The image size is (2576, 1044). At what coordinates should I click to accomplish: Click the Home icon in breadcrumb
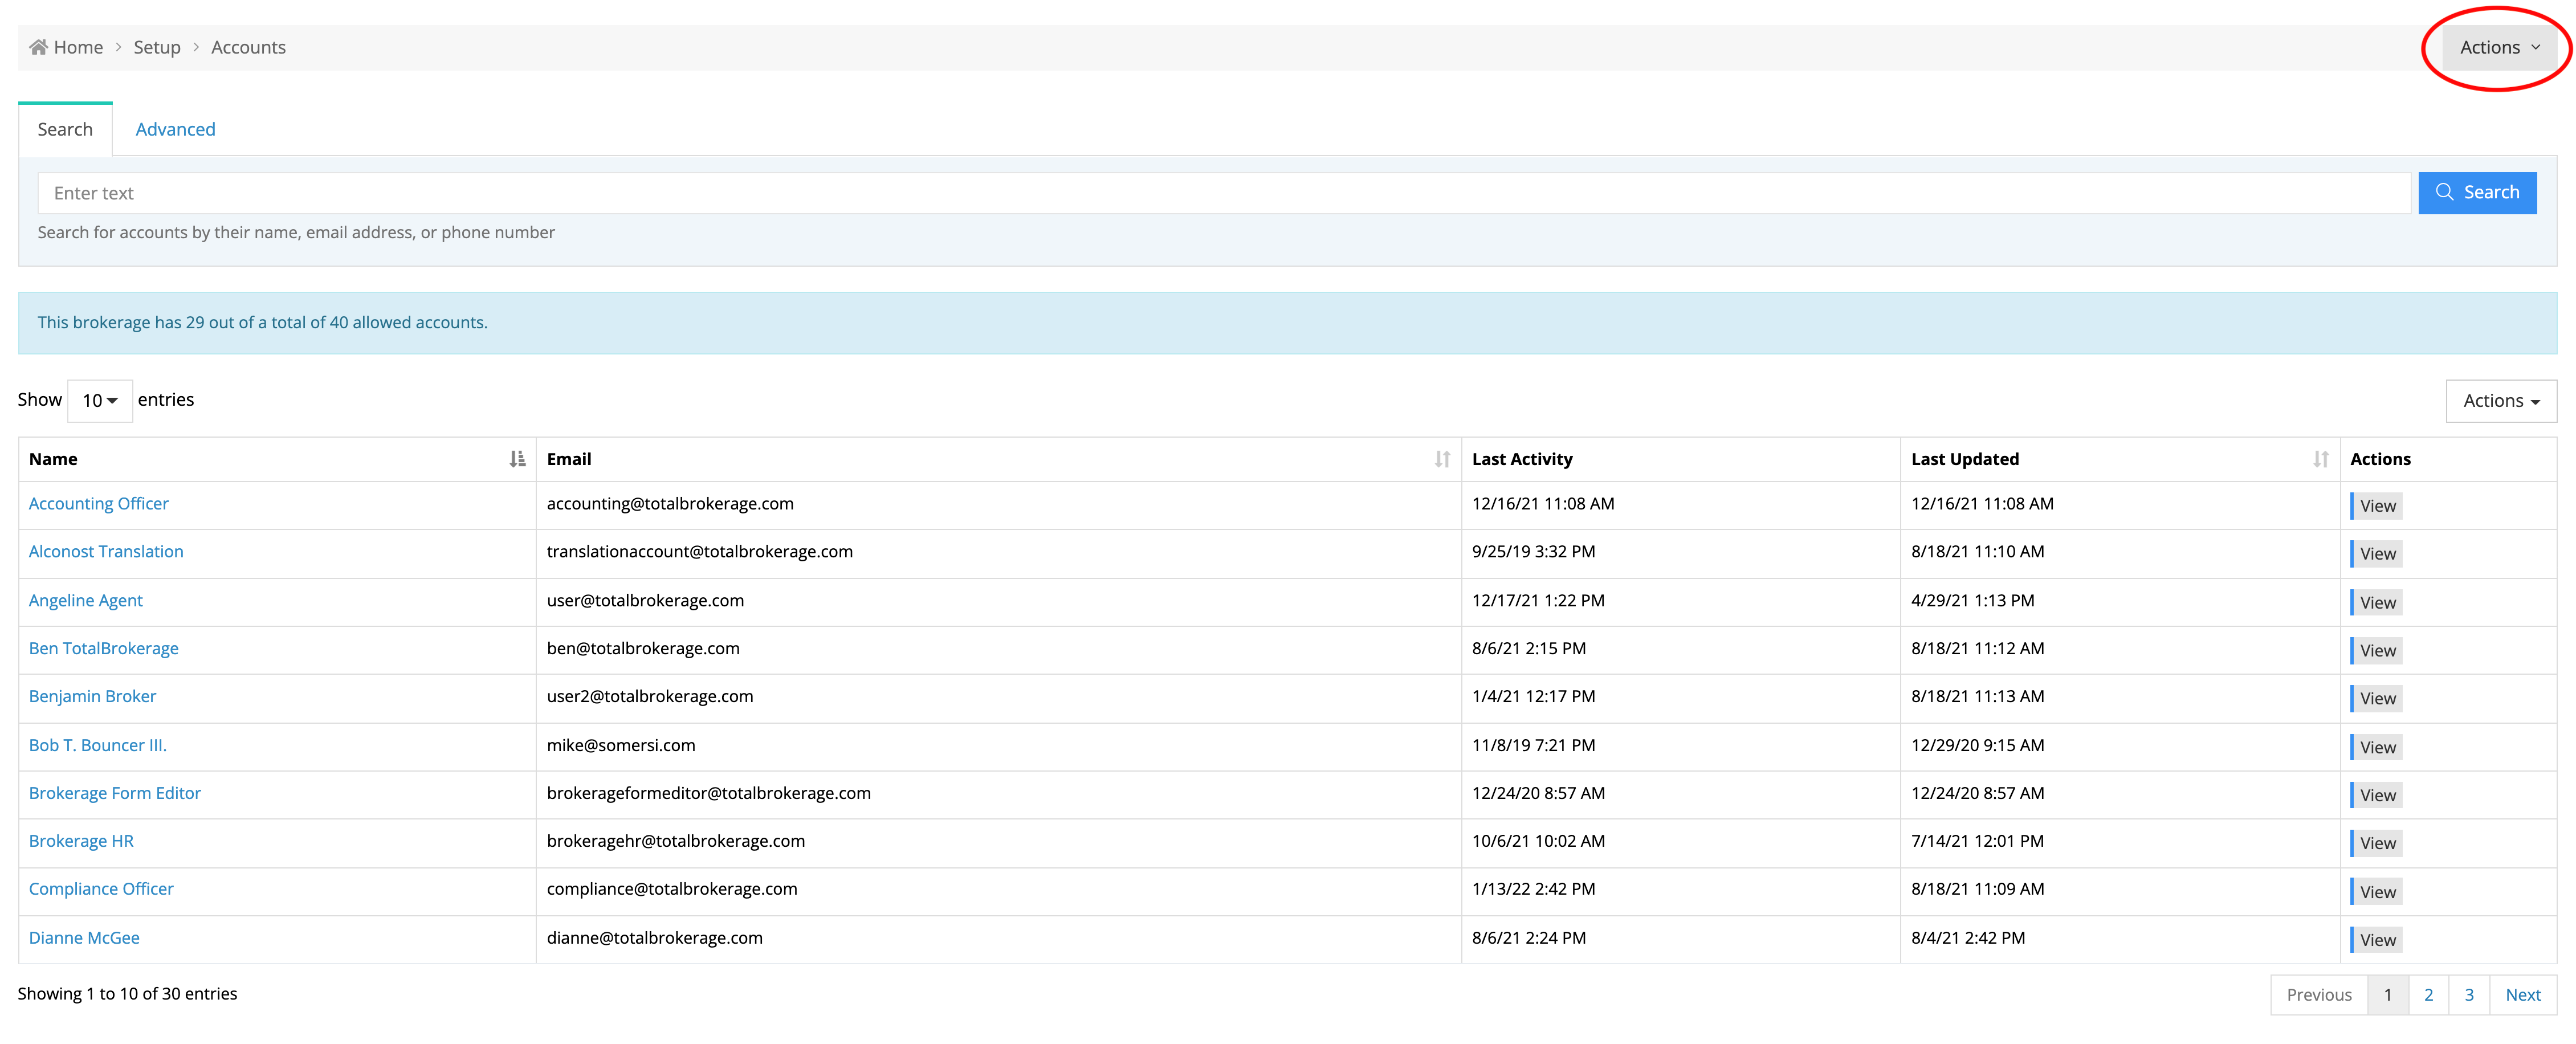pyautogui.click(x=38, y=47)
